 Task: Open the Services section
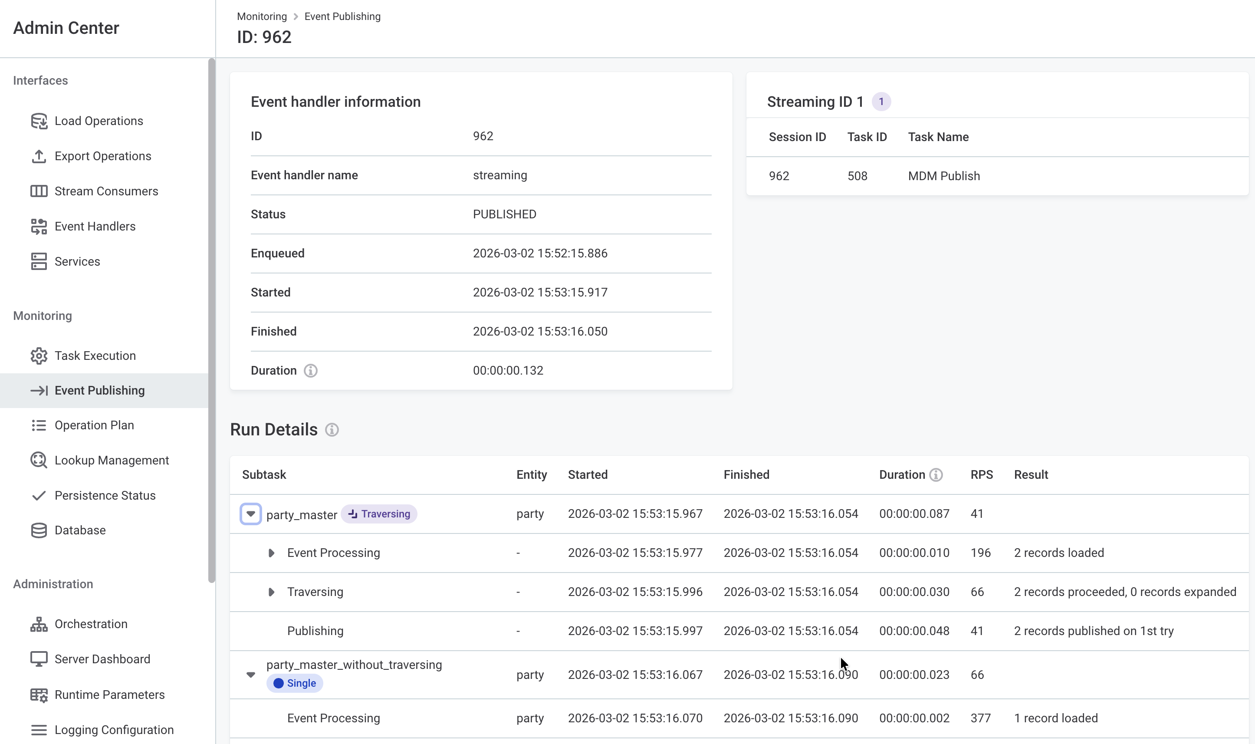(78, 261)
